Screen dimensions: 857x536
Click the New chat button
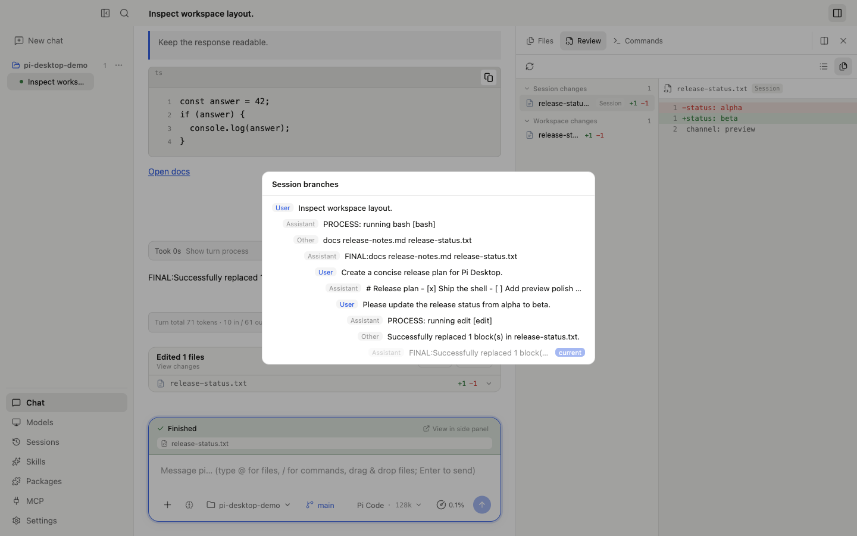point(39,40)
